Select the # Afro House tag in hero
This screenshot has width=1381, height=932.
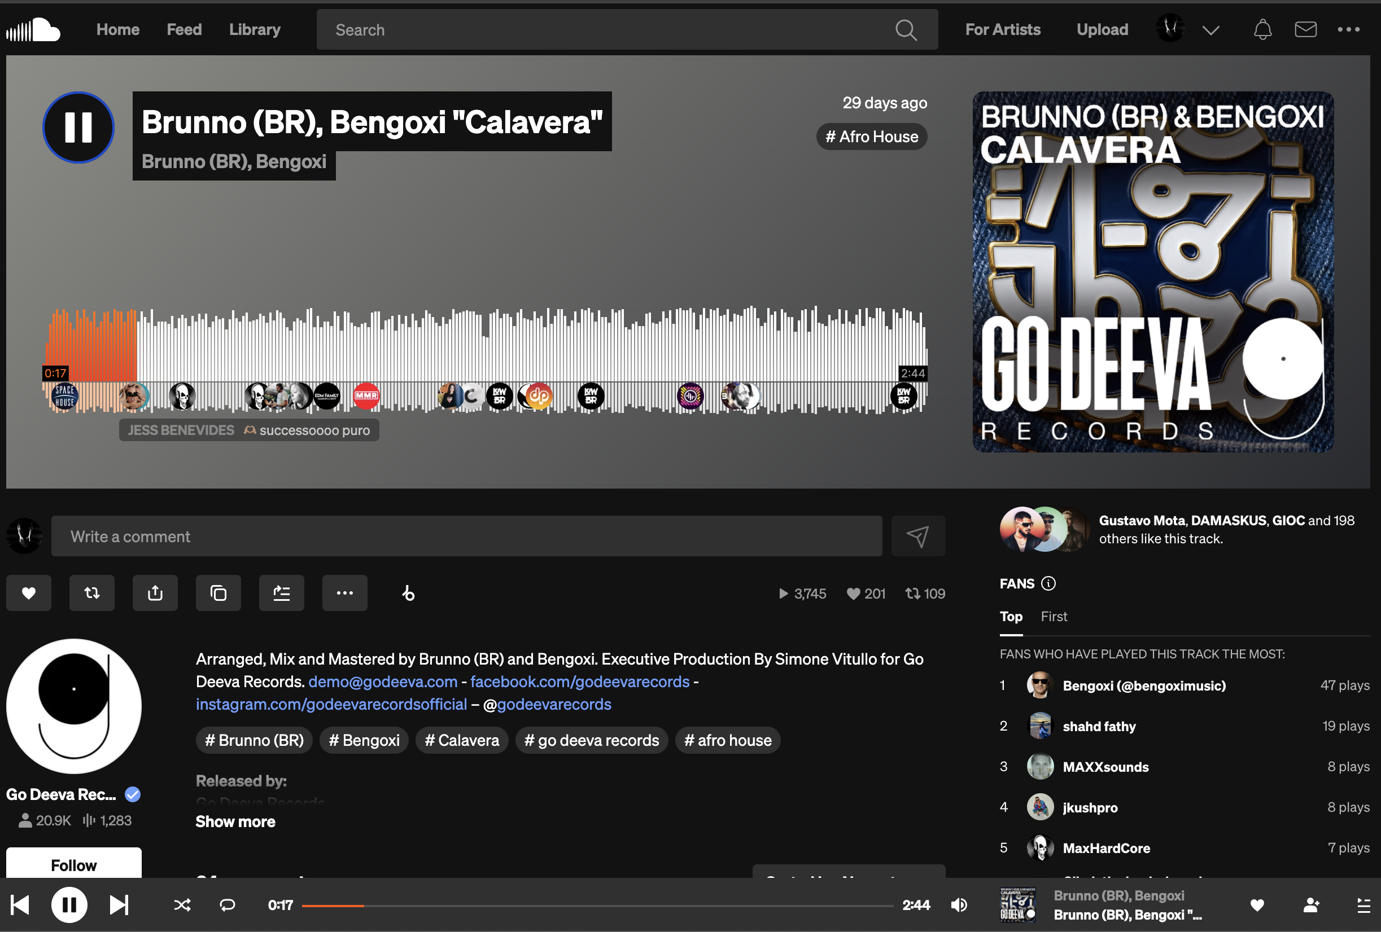click(x=871, y=137)
